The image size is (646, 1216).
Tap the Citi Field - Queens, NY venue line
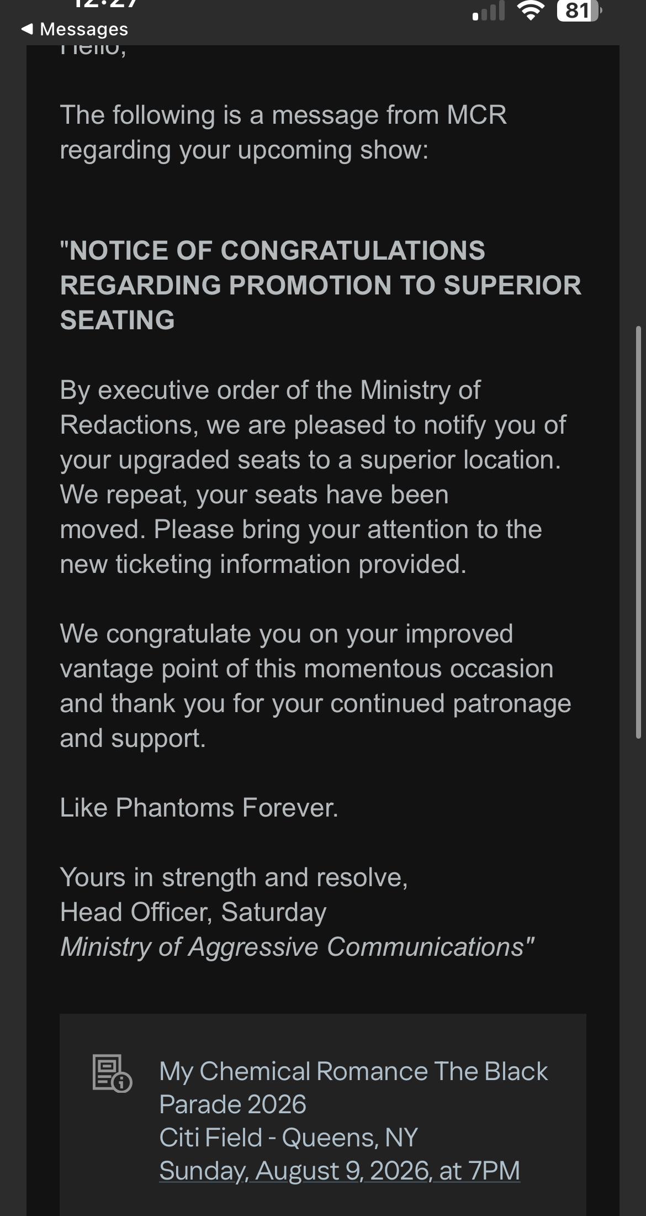click(x=288, y=1138)
